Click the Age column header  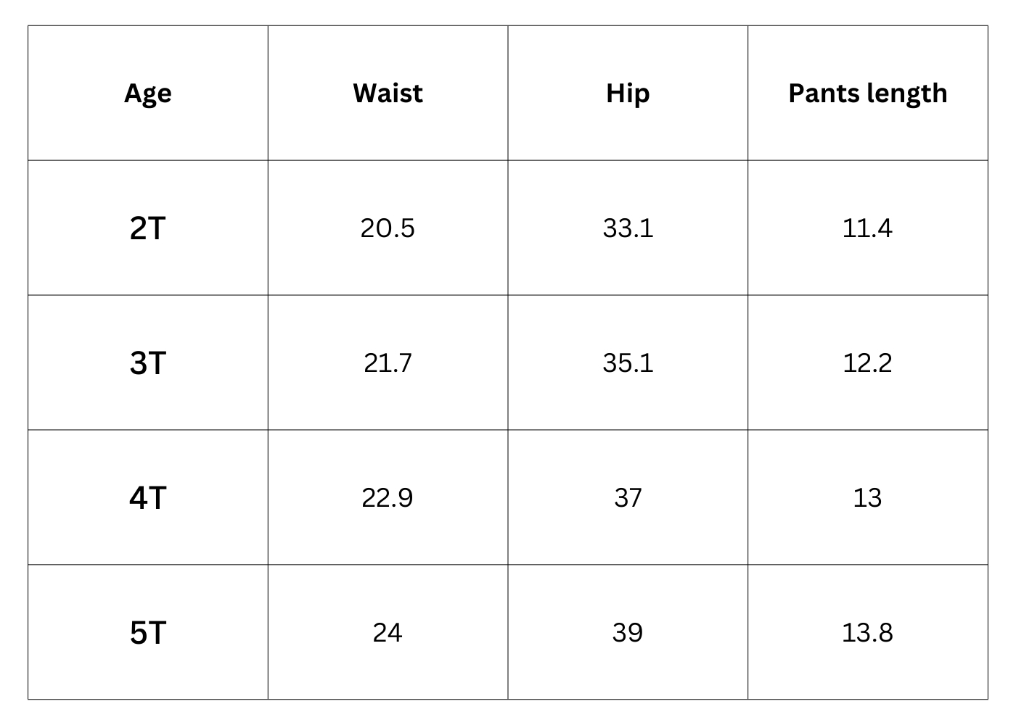click(148, 94)
